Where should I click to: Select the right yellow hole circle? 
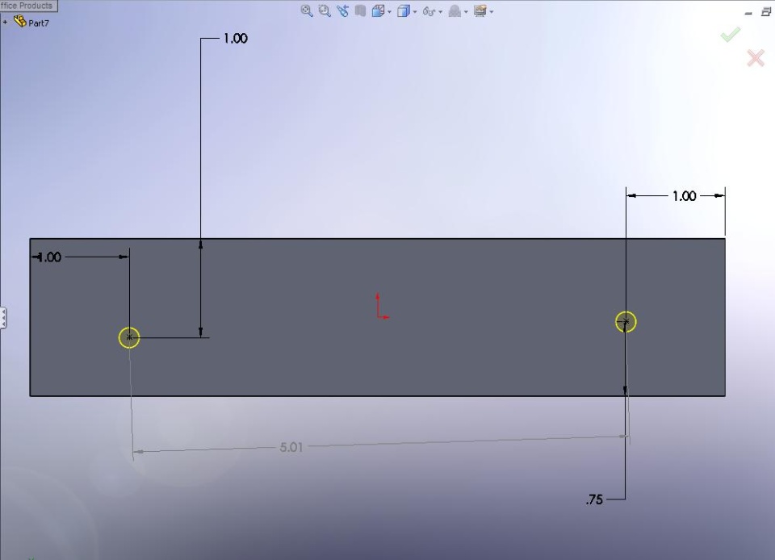click(626, 322)
